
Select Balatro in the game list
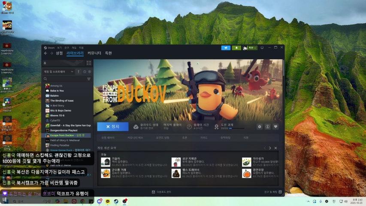[56, 96]
